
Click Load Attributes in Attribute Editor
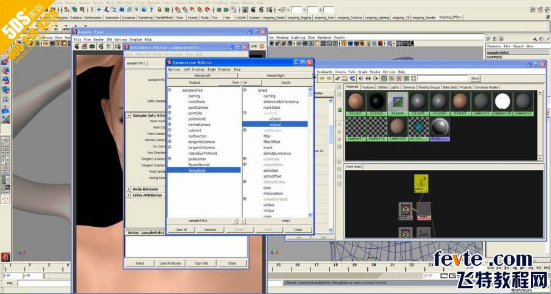[170, 263]
